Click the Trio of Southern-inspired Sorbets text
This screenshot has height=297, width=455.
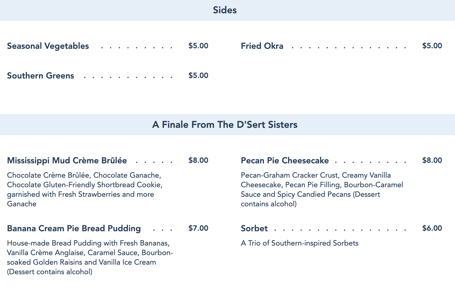click(300, 243)
